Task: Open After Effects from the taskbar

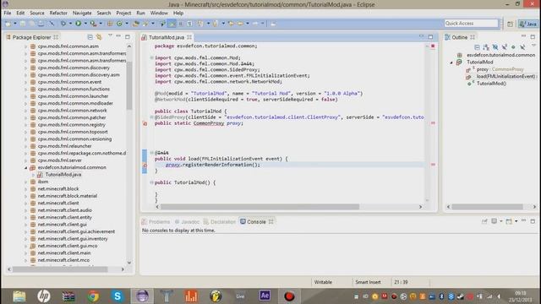Action: coord(265,296)
